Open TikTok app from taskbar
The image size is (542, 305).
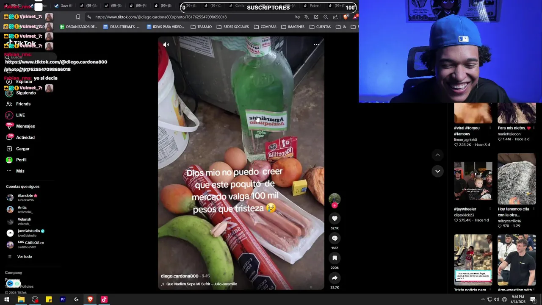coord(104,299)
